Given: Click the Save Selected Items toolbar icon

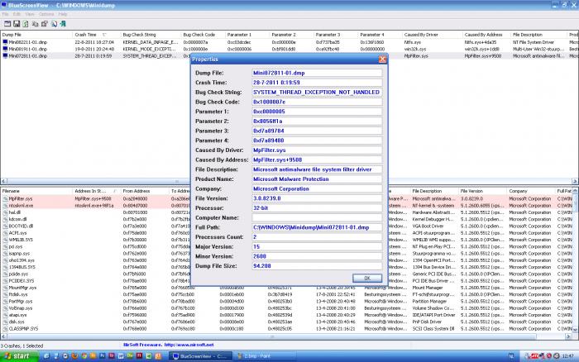Looking at the screenshot, I should 17,24.
